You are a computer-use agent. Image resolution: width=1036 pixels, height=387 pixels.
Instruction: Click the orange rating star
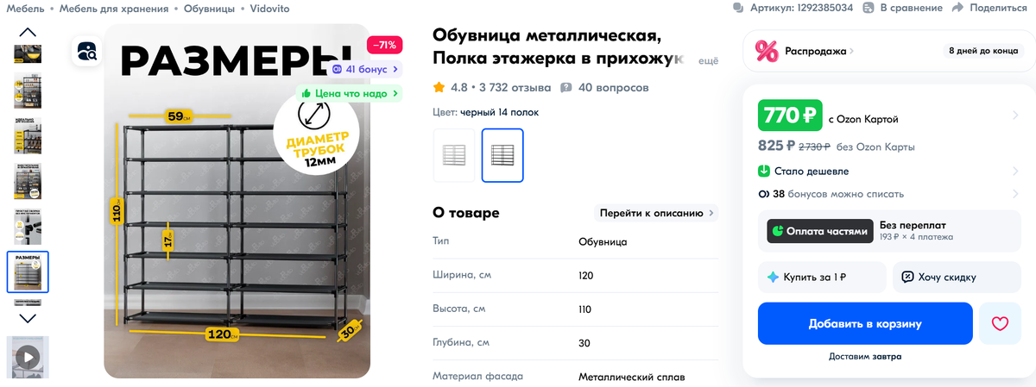(439, 88)
